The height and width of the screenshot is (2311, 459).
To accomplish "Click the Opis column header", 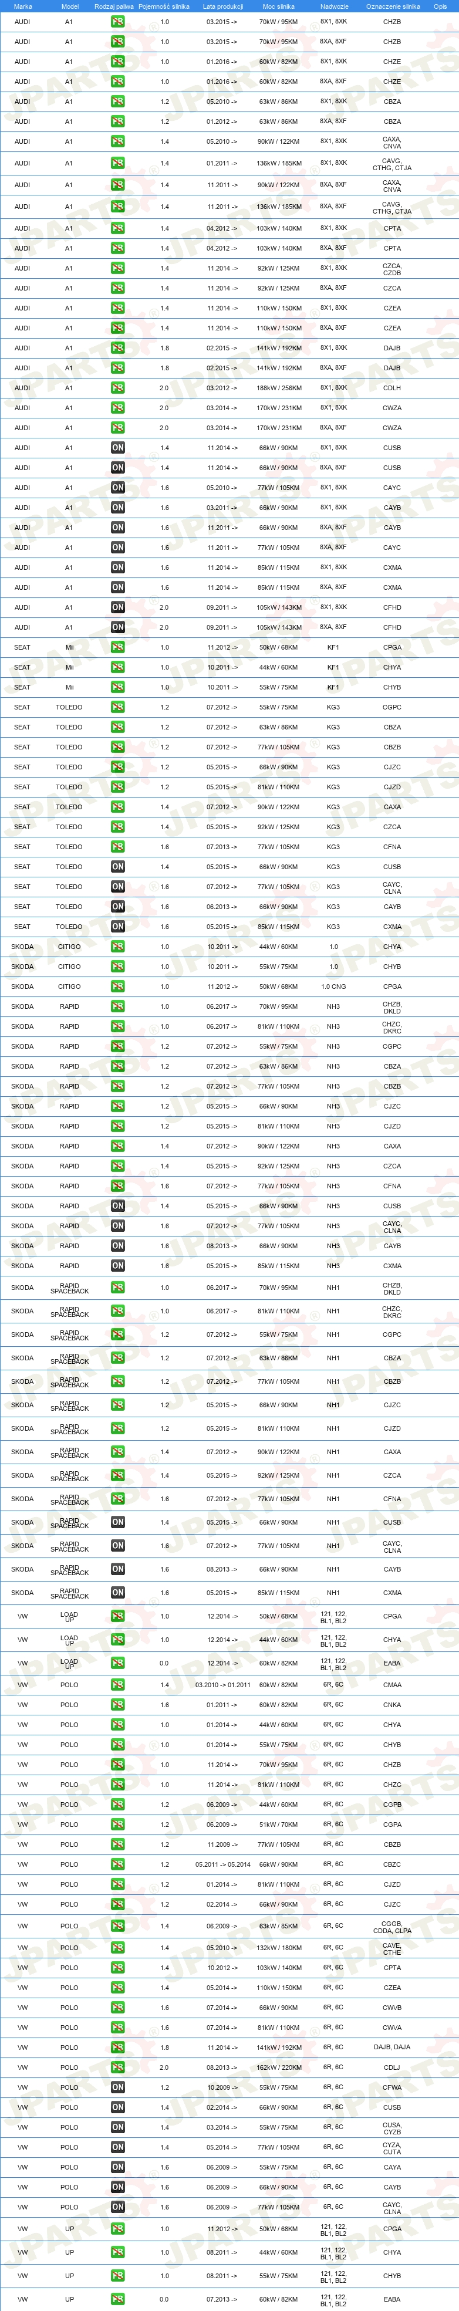I will pos(440,6).
